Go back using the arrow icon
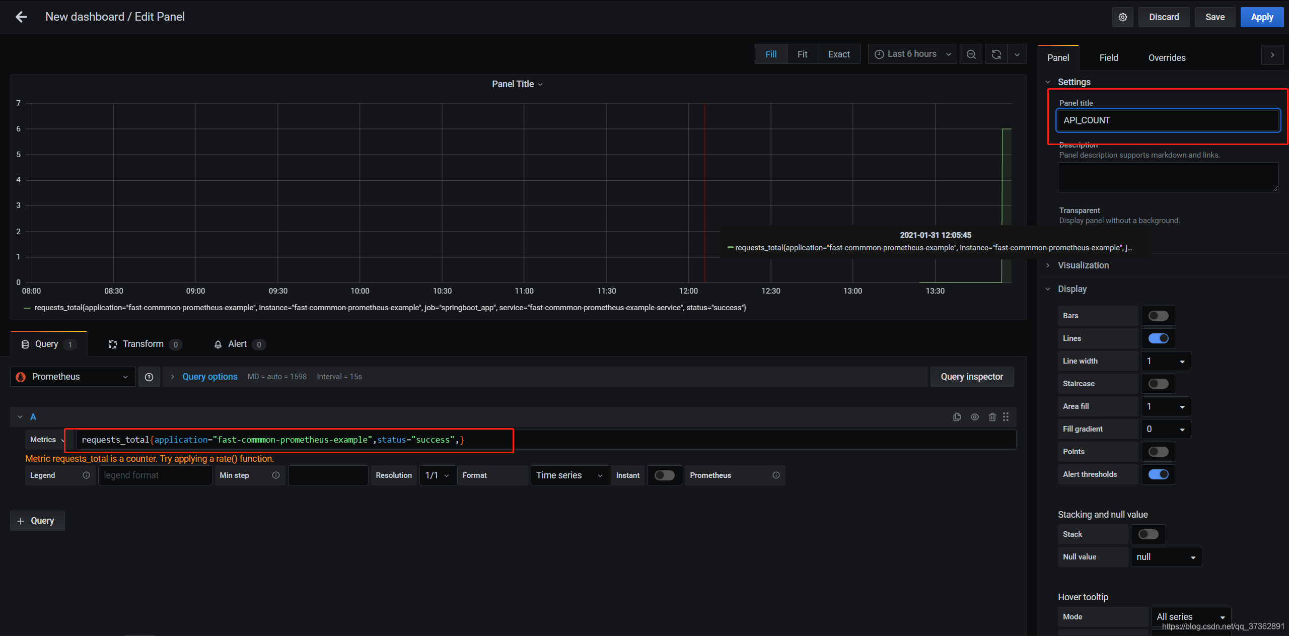1289x636 pixels. pos(21,17)
